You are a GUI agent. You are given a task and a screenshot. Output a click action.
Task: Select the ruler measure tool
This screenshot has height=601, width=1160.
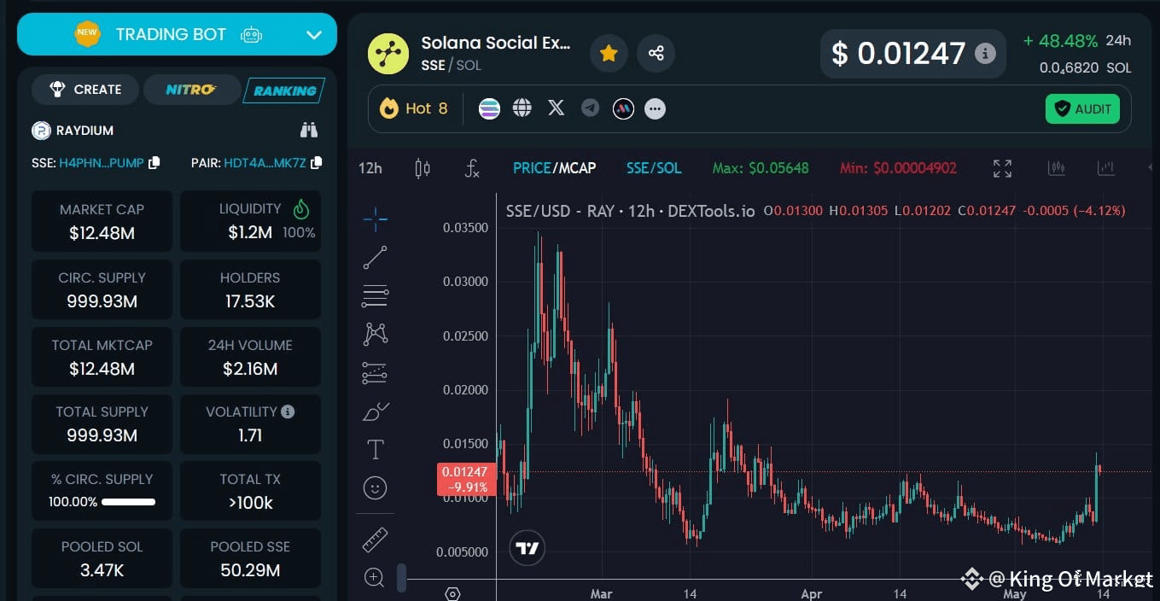375,540
